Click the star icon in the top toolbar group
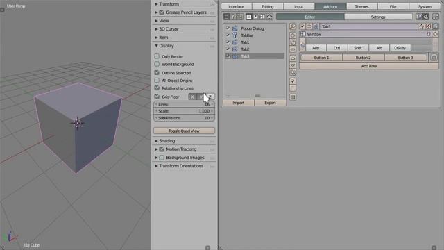444x250 pixels. (x=270, y=17)
